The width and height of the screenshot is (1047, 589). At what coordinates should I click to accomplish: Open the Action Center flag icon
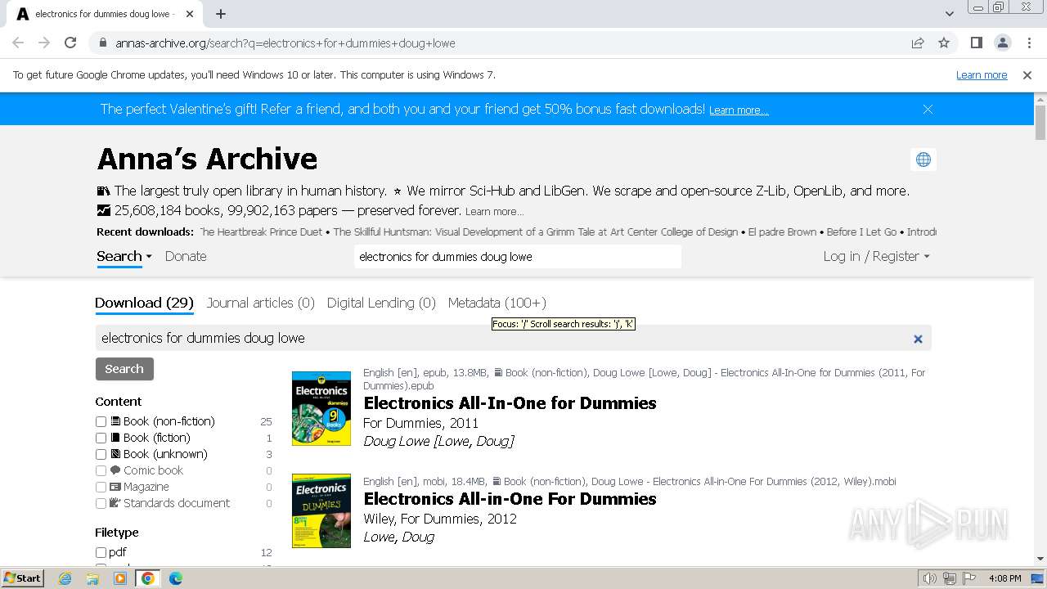pyautogui.click(x=968, y=578)
